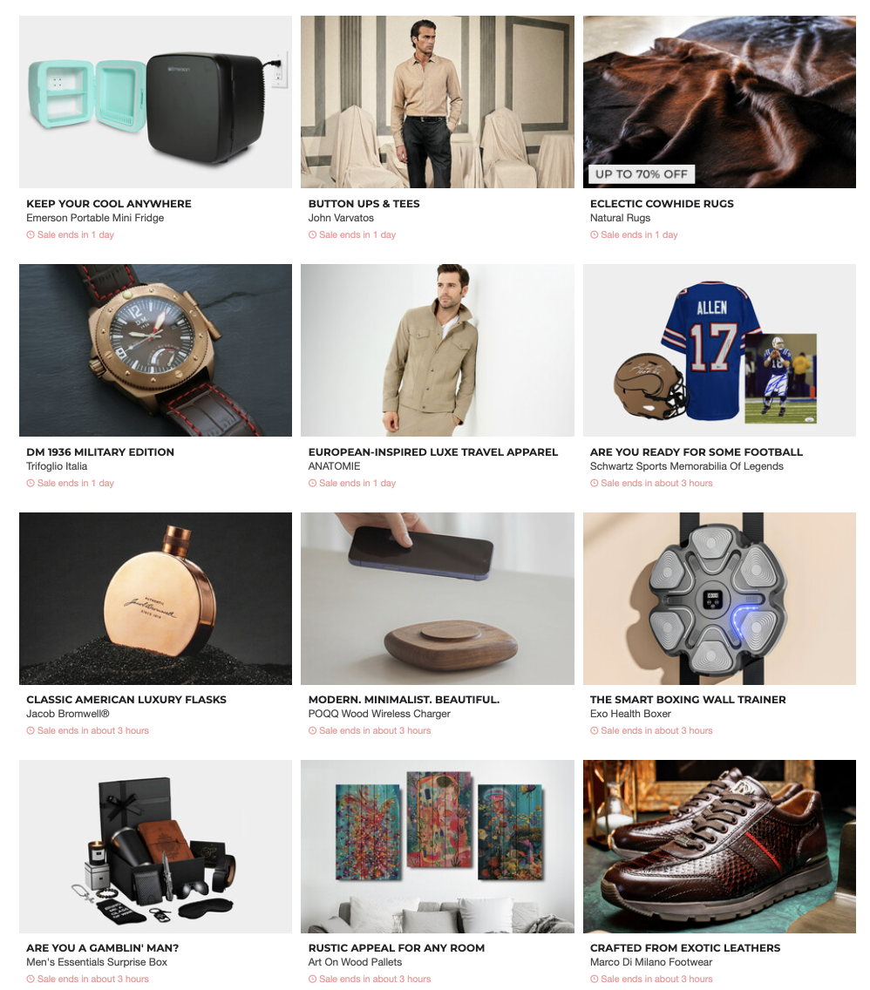Open 'ARE YOU A GAMBLIN' MAN?' sale

(102, 947)
